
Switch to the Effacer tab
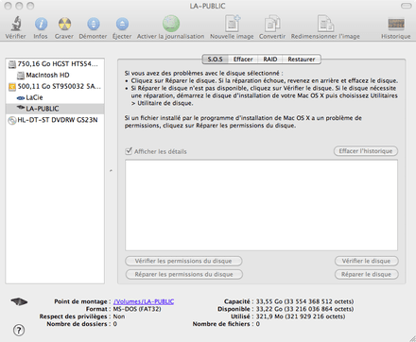tap(243, 60)
